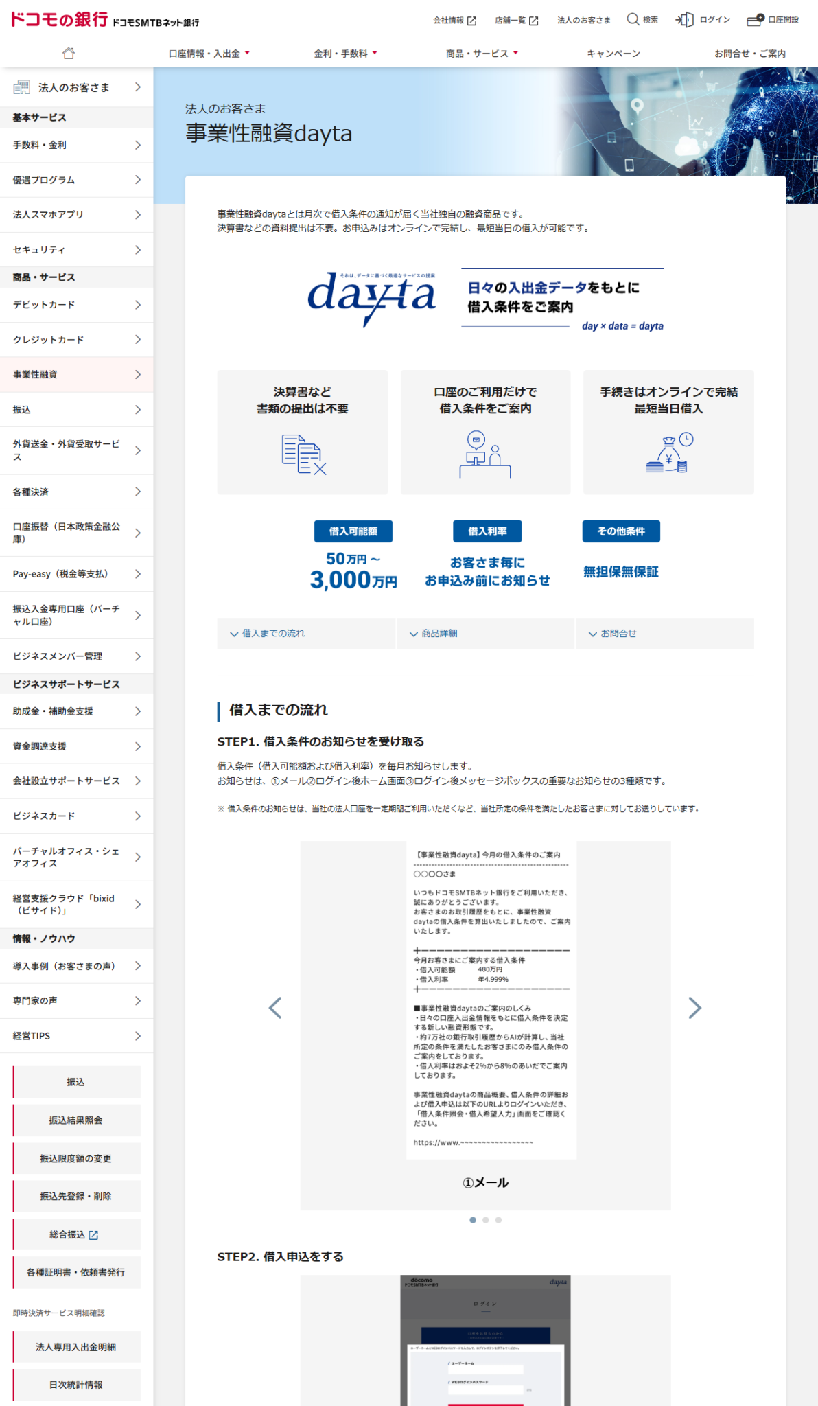The height and width of the screenshot is (1406, 818).
Task: Open クレジットカード sidebar item
Action: [77, 340]
